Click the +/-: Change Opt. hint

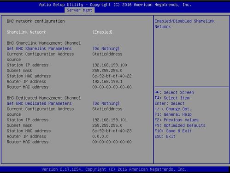[173, 109]
